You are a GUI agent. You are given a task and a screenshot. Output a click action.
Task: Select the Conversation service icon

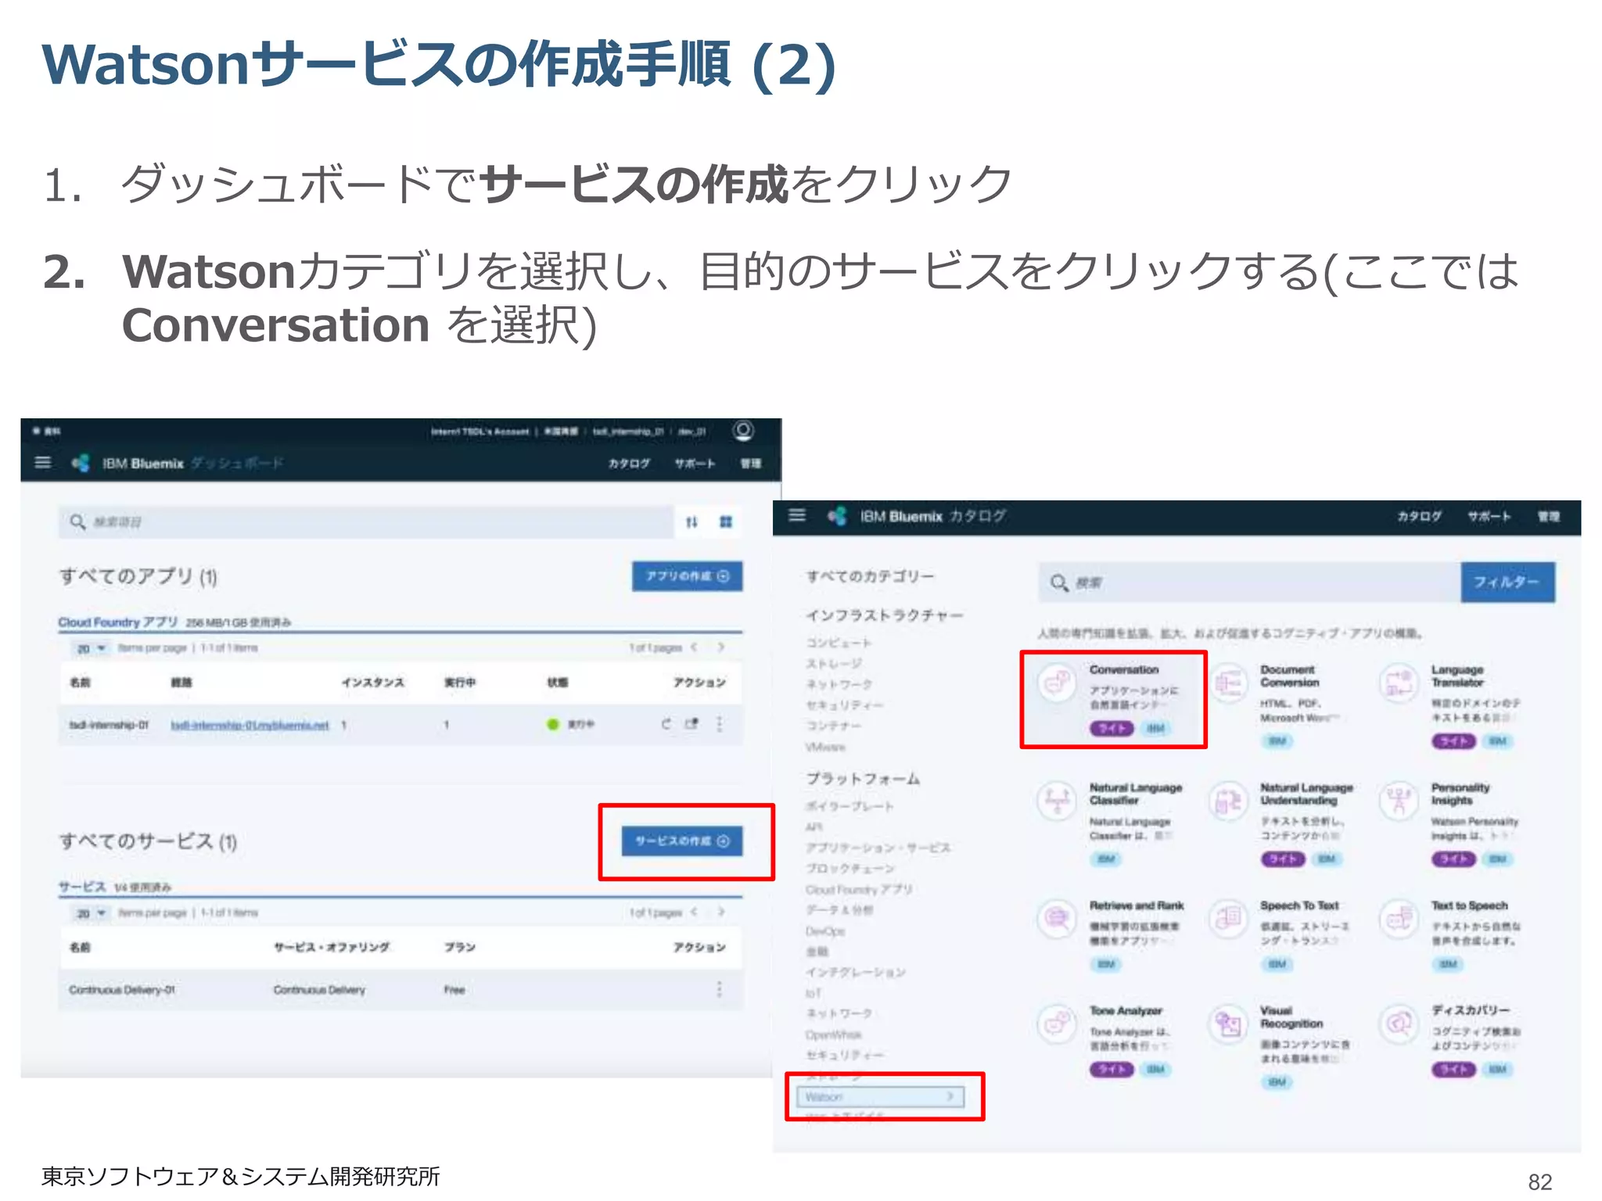(x=1057, y=683)
